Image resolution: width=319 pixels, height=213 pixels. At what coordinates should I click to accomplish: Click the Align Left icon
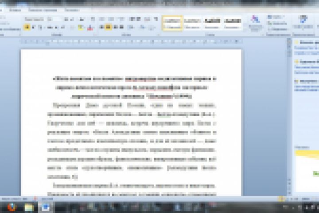101,27
